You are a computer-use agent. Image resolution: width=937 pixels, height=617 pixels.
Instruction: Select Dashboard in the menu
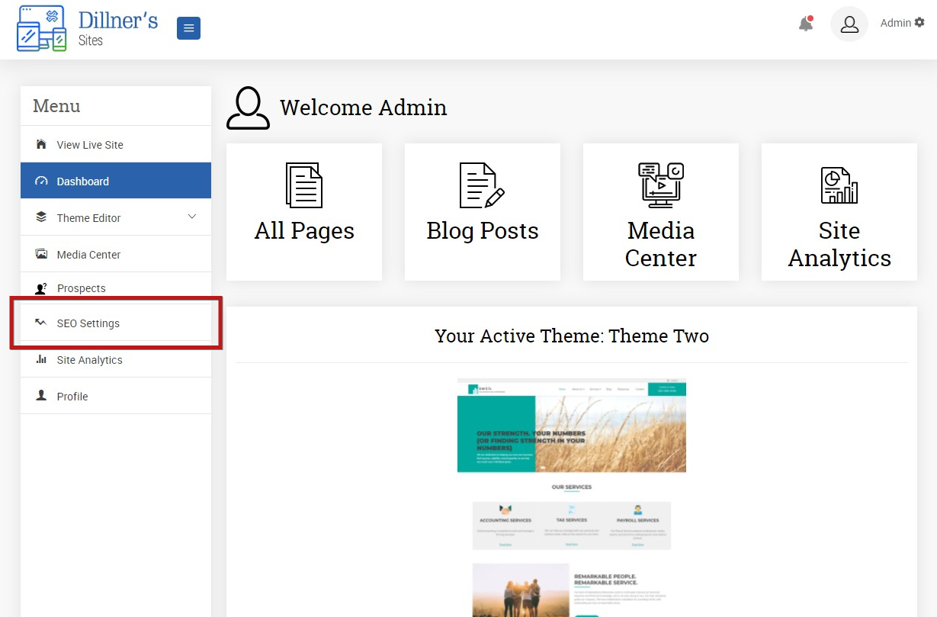116,181
